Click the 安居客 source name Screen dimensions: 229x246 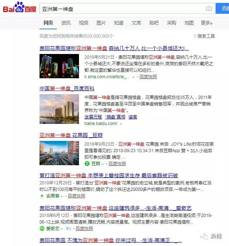point(53,196)
